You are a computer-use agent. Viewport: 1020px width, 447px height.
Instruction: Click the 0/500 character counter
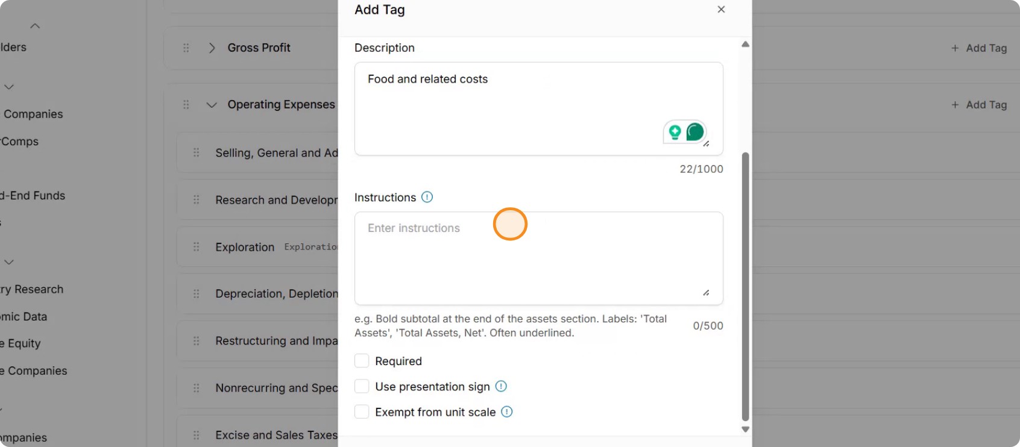pos(708,326)
